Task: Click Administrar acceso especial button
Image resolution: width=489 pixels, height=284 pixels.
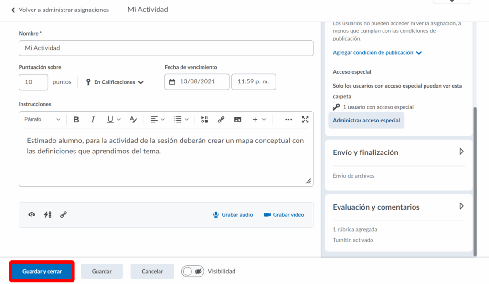Action: (366, 121)
